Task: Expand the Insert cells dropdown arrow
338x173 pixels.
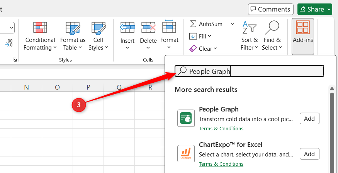Action: [127, 48]
